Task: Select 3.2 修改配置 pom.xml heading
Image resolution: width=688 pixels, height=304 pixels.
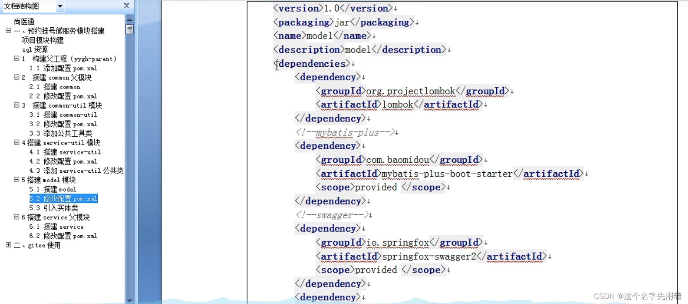Action: (63, 124)
